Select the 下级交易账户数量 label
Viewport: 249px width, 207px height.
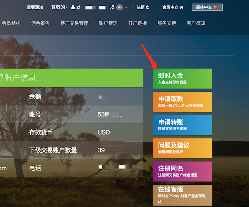click(53, 150)
